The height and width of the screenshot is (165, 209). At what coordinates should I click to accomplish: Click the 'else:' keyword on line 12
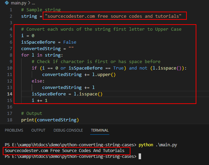pyautogui.click(x=38, y=81)
